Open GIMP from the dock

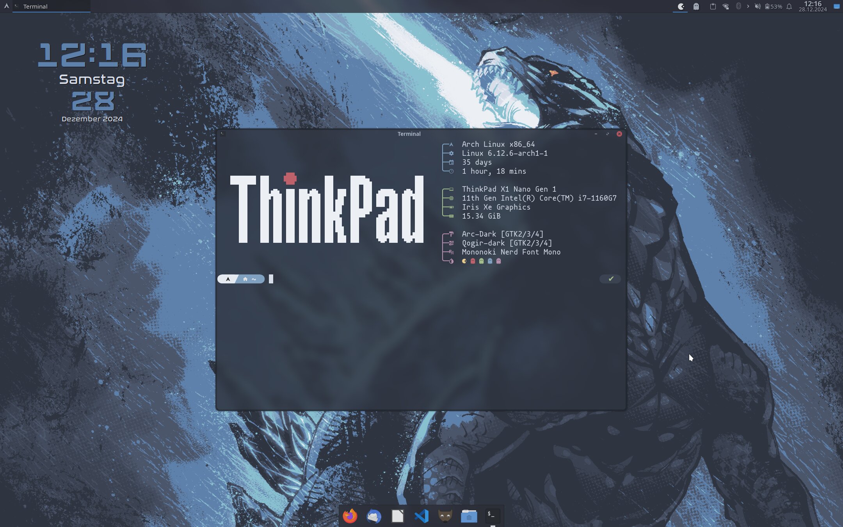[x=445, y=516]
